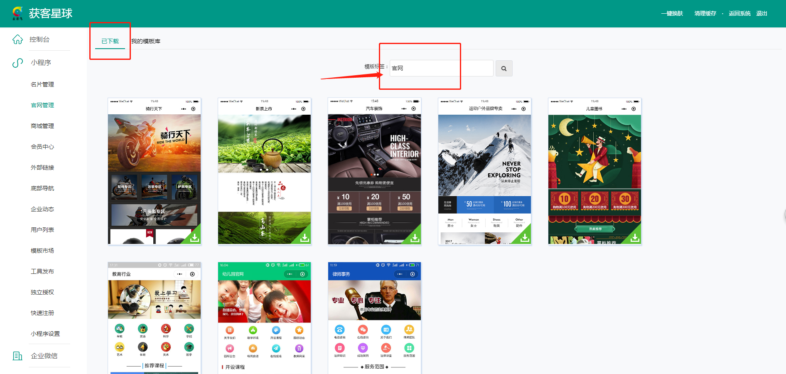This screenshot has height=374, width=786.
Task: Open 会员中心 in the sidebar
Action: click(42, 147)
